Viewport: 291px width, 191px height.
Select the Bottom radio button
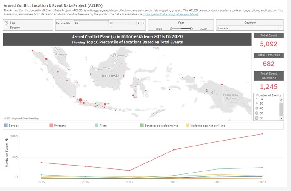click(x=6, y=27)
